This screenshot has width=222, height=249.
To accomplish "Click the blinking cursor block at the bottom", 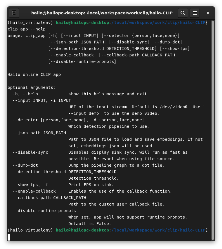I will 9,237.
